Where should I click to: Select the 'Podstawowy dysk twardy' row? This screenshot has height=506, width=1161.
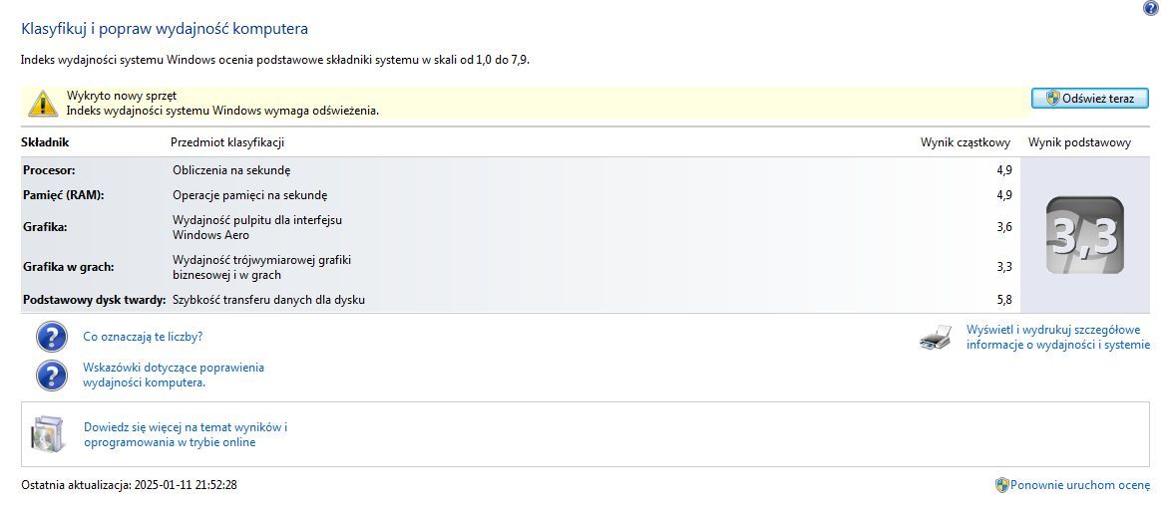521,300
